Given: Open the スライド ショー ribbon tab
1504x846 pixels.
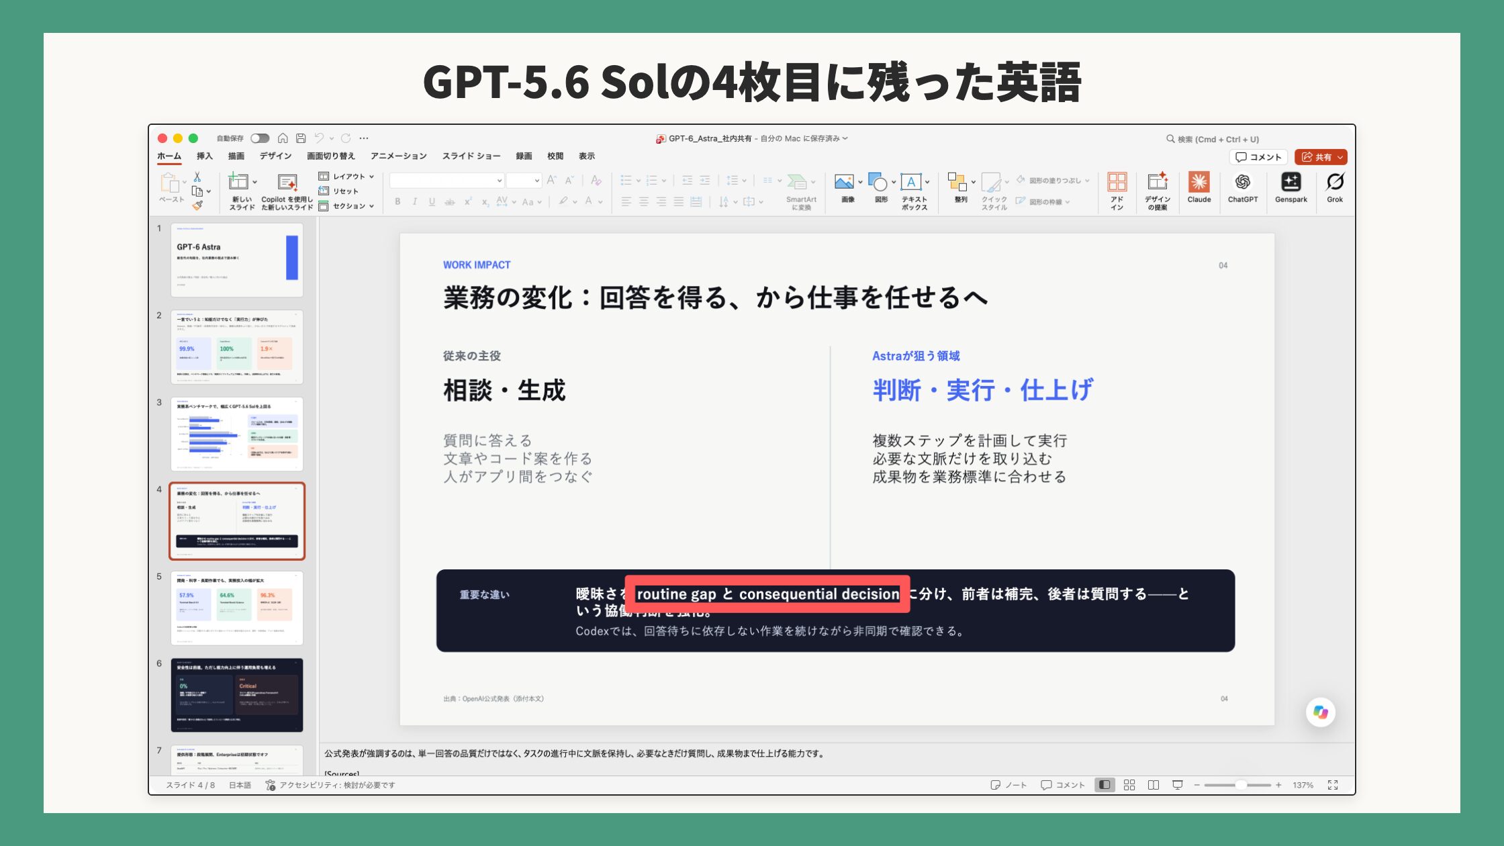Looking at the screenshot, I should (471, 156).
